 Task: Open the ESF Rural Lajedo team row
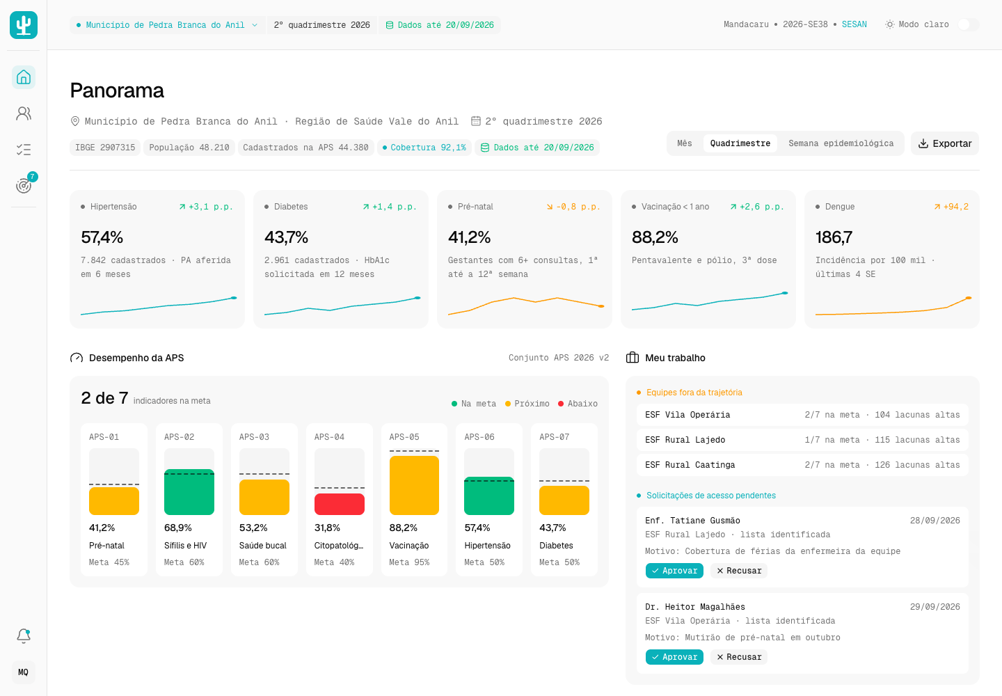click(x=802, y=440)
